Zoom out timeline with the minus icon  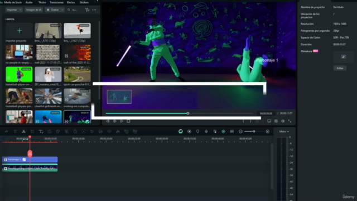pos(240,132)
